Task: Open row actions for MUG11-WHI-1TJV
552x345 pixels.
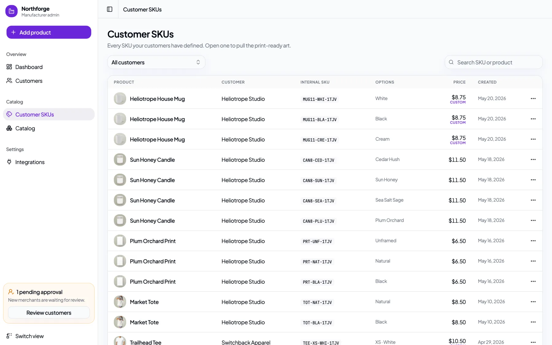Action: pyautogui.click(x=533, y=98)
